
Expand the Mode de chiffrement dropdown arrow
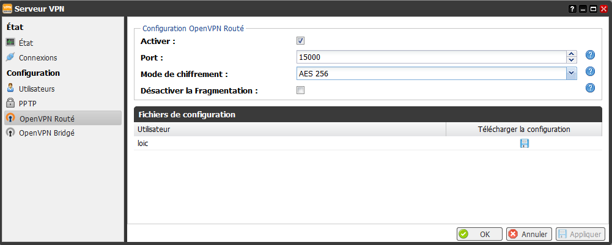[572, 73]
